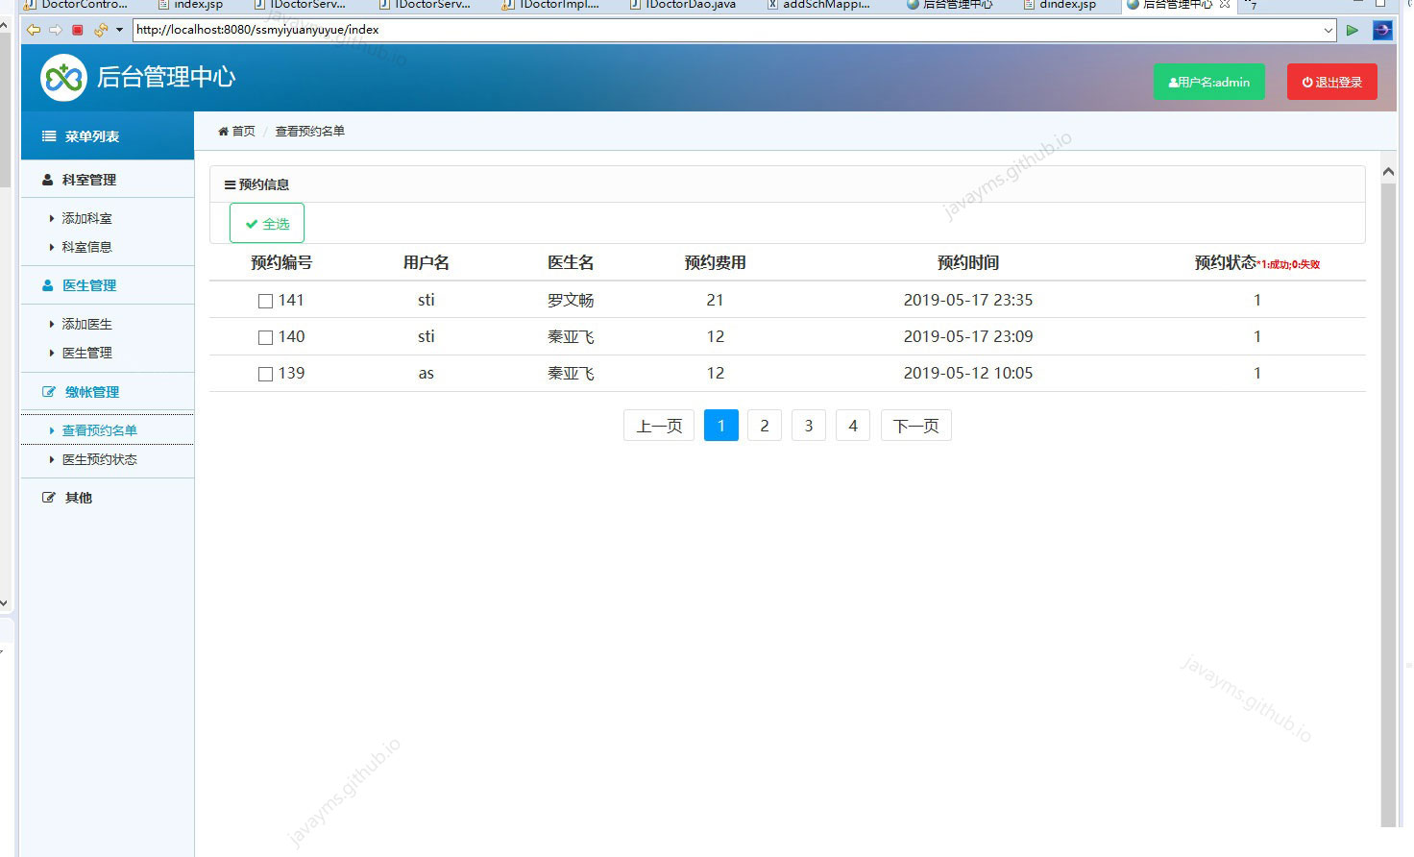Click the 用户名:admin green button
Viewport: 1414px width, 857px height.
1209,82
